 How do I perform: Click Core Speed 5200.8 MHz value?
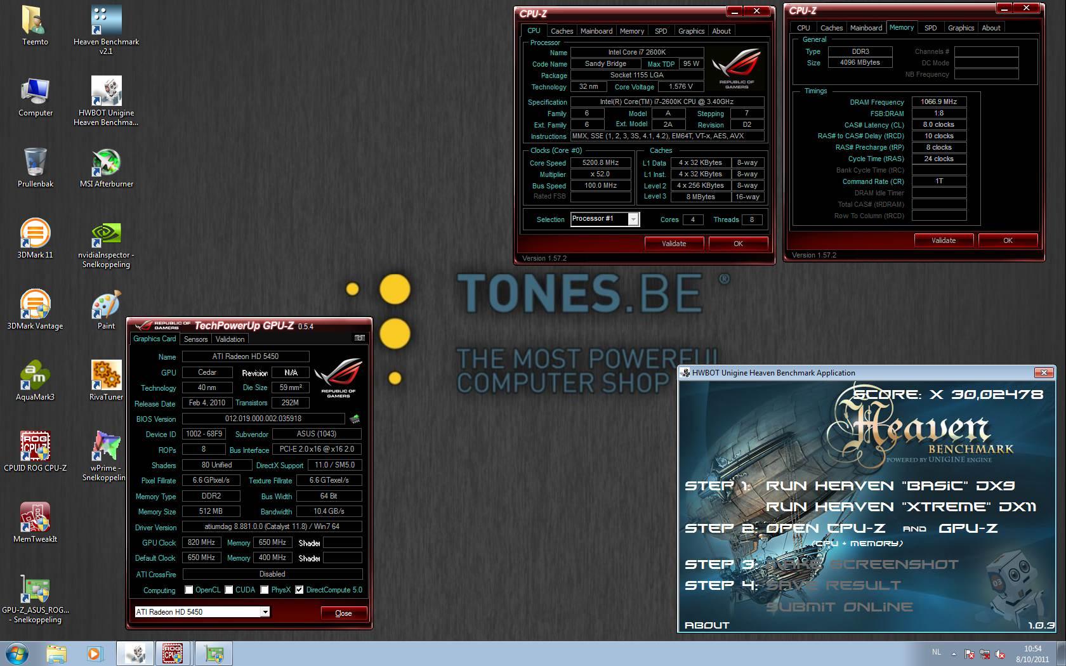(600, 163)
